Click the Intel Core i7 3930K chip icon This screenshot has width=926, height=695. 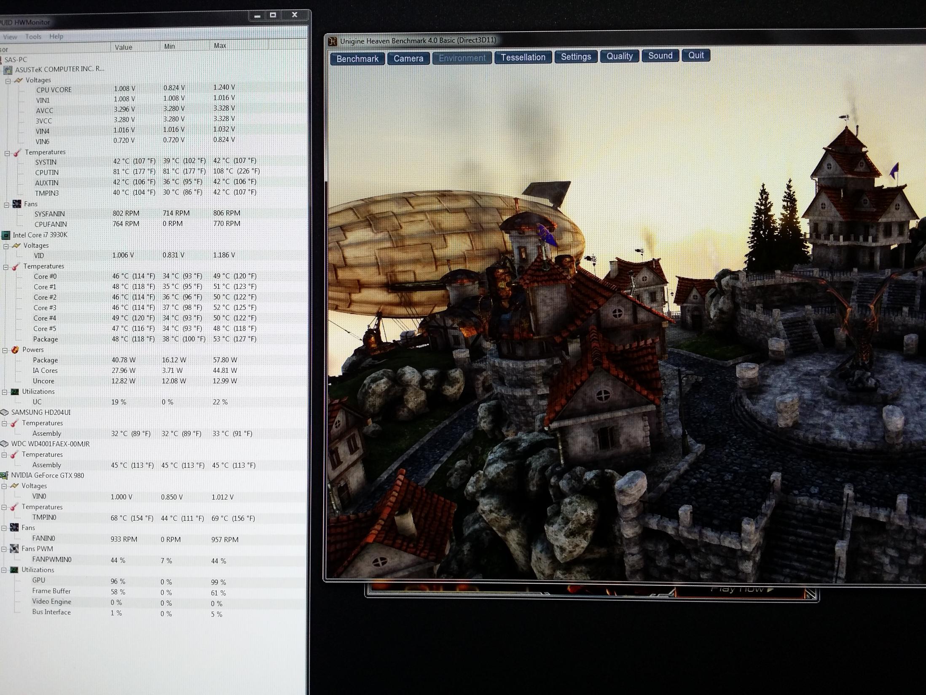(x=6, y=235)
